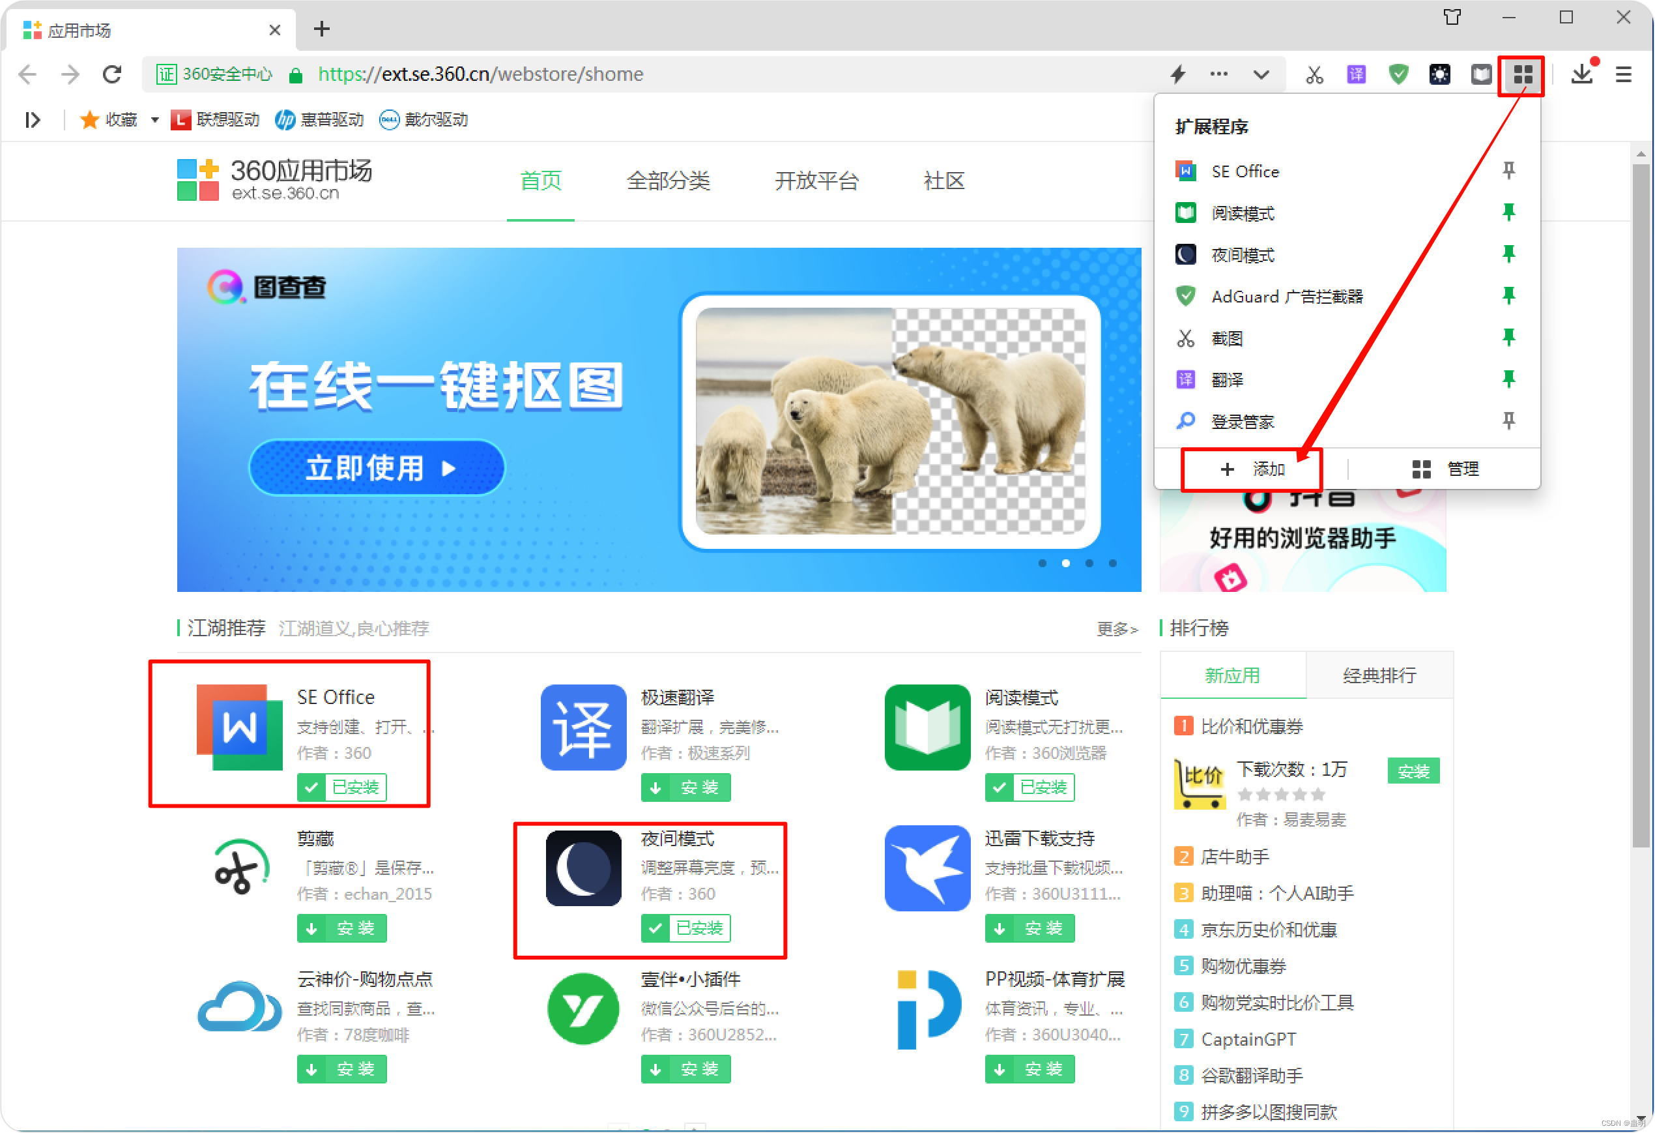Expand the 收藏 favorites dropdown arrow
Image resolution: width=1655 pixels, height=1133 pixels.
154,121
